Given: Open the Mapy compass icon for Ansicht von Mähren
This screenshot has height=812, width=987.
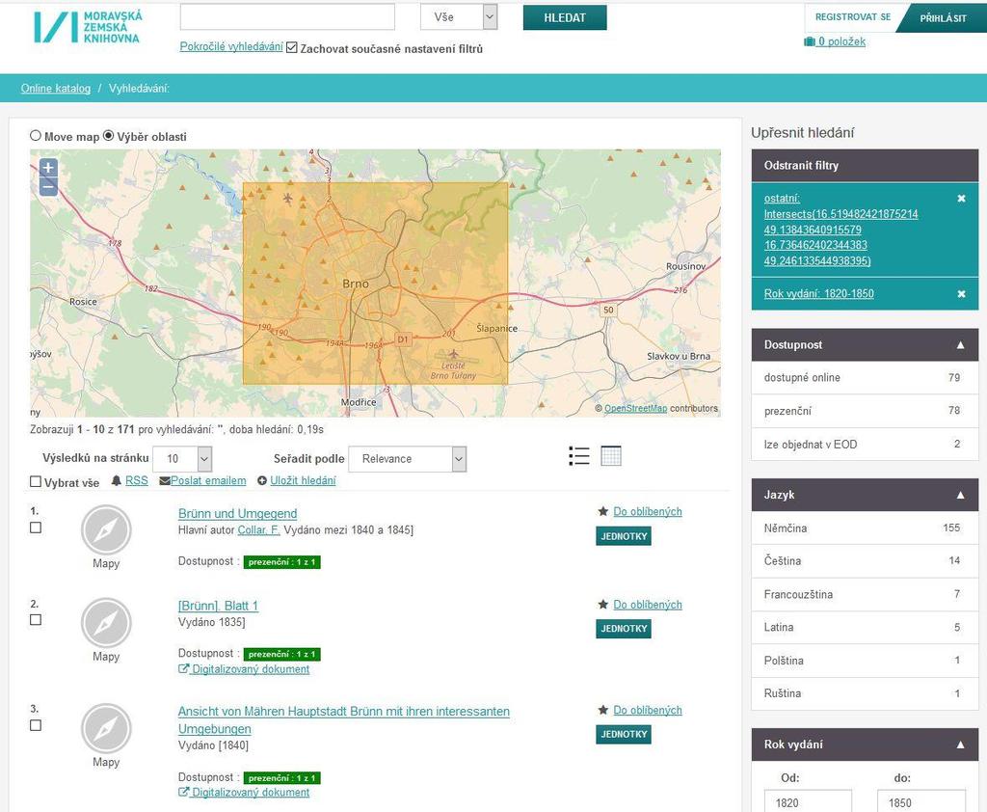Looking at the screenshot, I should pyautogui.click(x=106, y=729).
